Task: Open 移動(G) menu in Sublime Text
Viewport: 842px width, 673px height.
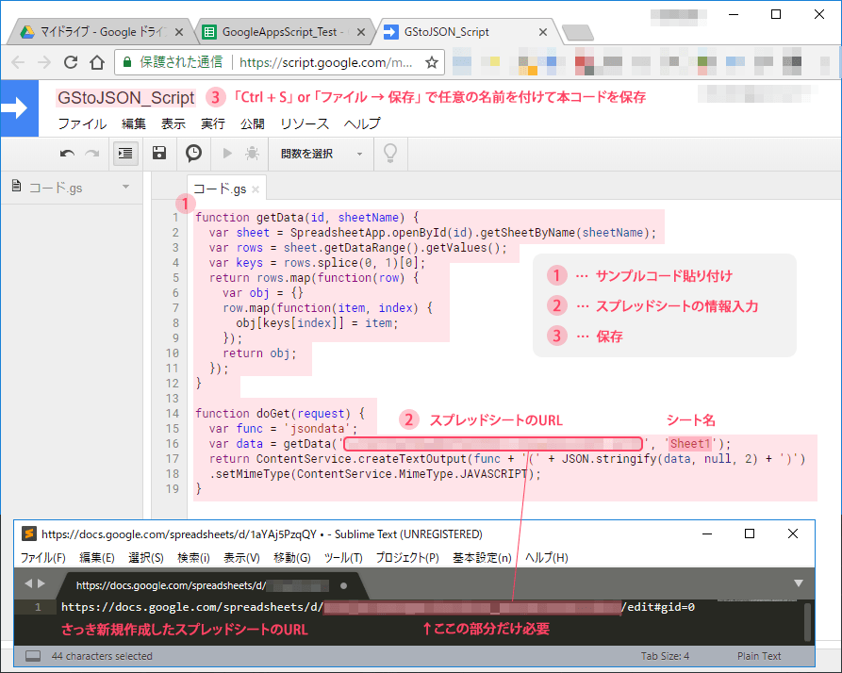Action: [292, 558]
